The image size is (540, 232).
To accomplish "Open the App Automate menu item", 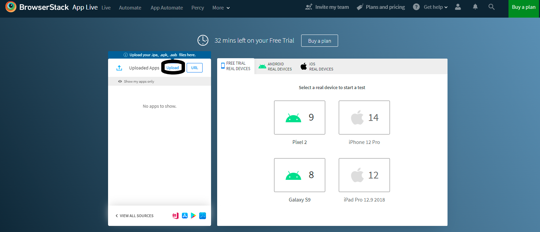I will (167, 7).
